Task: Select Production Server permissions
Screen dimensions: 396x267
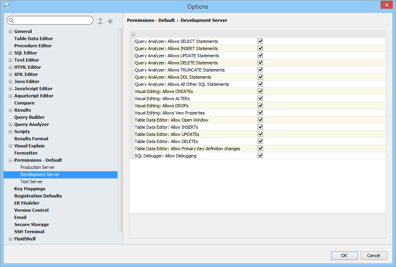Action: [x=37, y=167]
